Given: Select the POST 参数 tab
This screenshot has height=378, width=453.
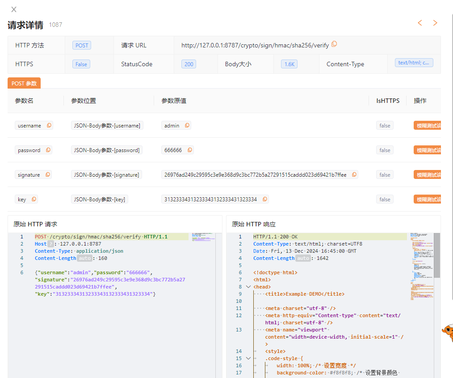Looking at the screenshot, I should click(x=24, y=83).
